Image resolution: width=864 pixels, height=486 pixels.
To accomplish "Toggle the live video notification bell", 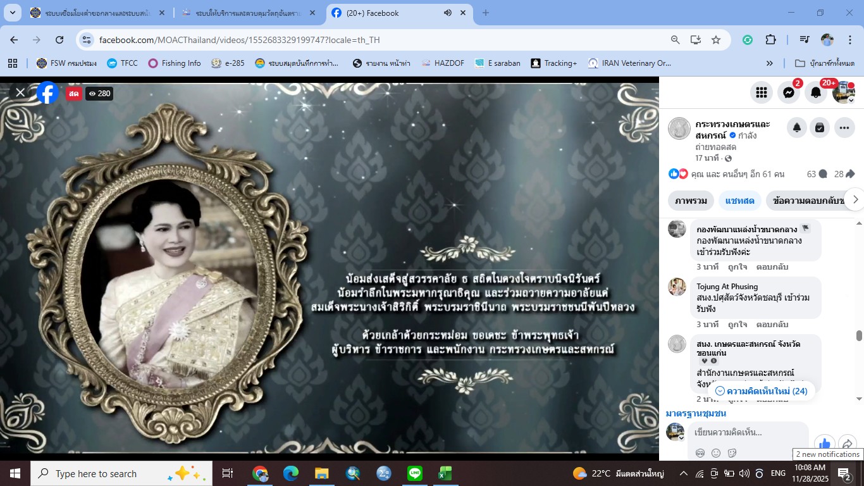I will click(797, 128).
